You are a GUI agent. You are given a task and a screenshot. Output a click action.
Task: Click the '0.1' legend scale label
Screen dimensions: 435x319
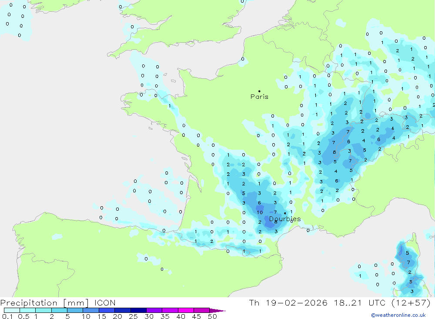click(7, 316)
